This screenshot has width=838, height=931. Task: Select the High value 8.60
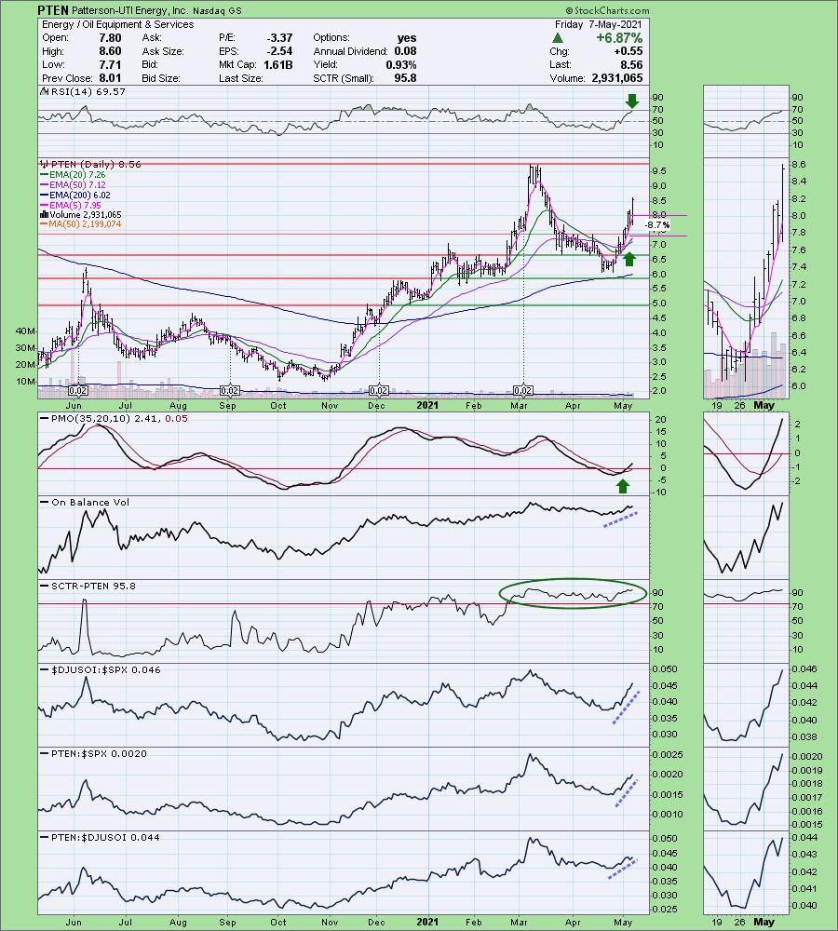coord(110,51)
